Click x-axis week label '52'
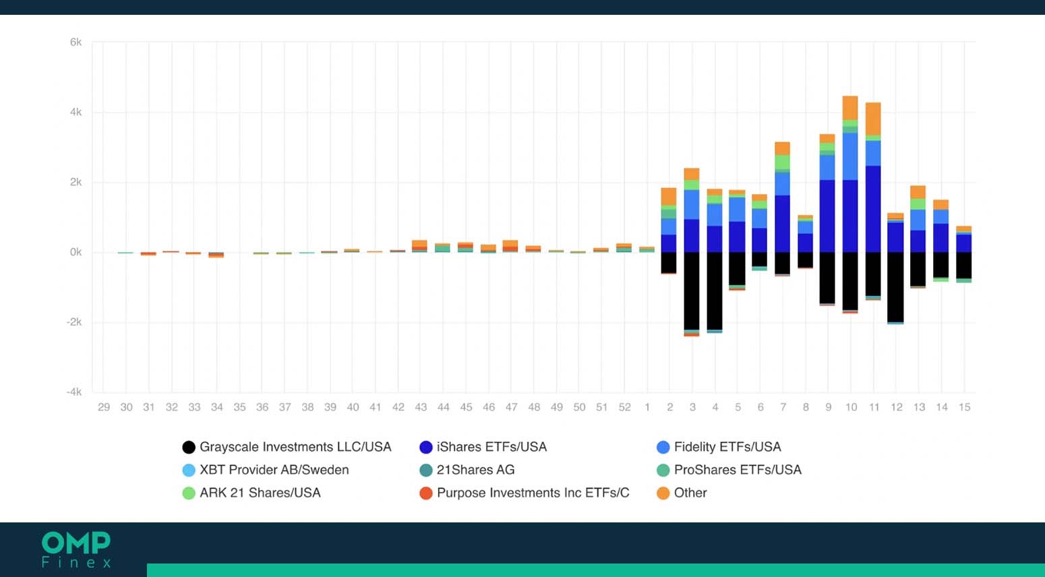1045x577 pixels. [x=624, y=407]
